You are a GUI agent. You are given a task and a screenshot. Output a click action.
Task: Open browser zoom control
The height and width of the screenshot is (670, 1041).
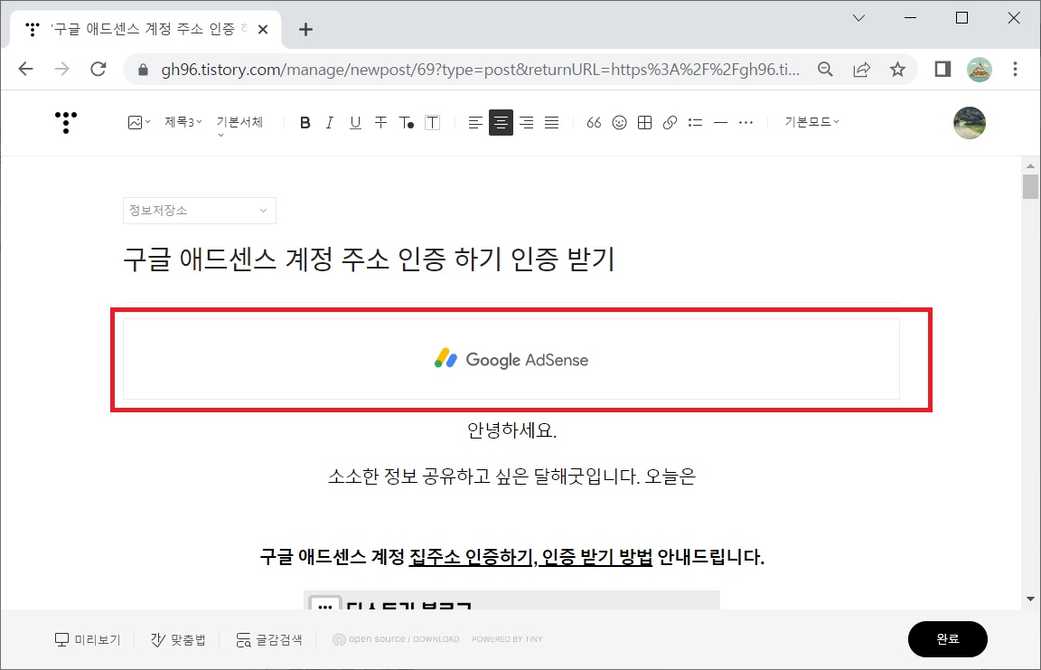pyautogui.click(x=825, y=69)
